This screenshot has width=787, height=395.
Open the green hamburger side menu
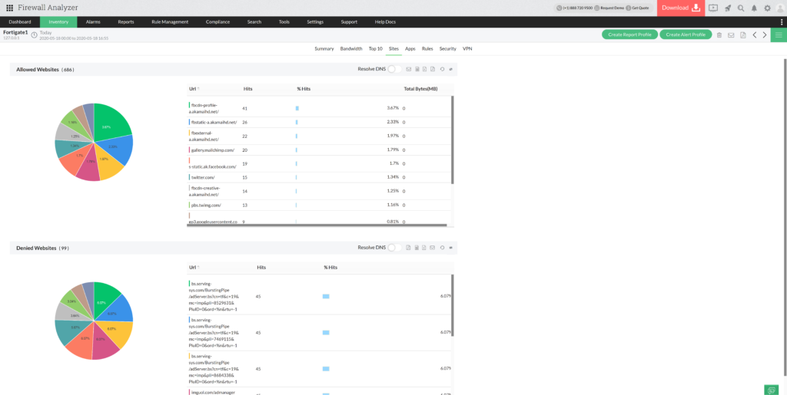coord(779,35)
